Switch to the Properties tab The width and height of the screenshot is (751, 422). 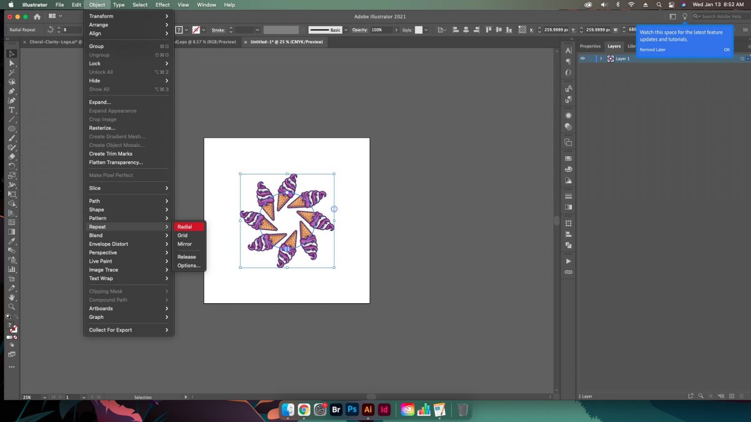coord(589,46)
